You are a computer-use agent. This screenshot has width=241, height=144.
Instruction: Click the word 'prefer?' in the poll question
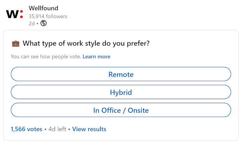coord(138,44)
